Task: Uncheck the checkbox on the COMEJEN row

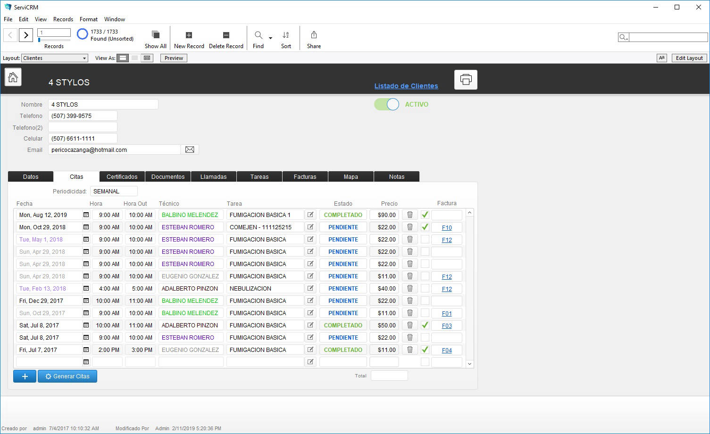Action: point(425,227)
